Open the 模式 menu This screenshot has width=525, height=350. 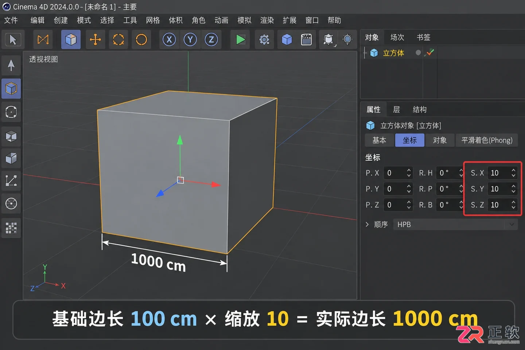84,20
